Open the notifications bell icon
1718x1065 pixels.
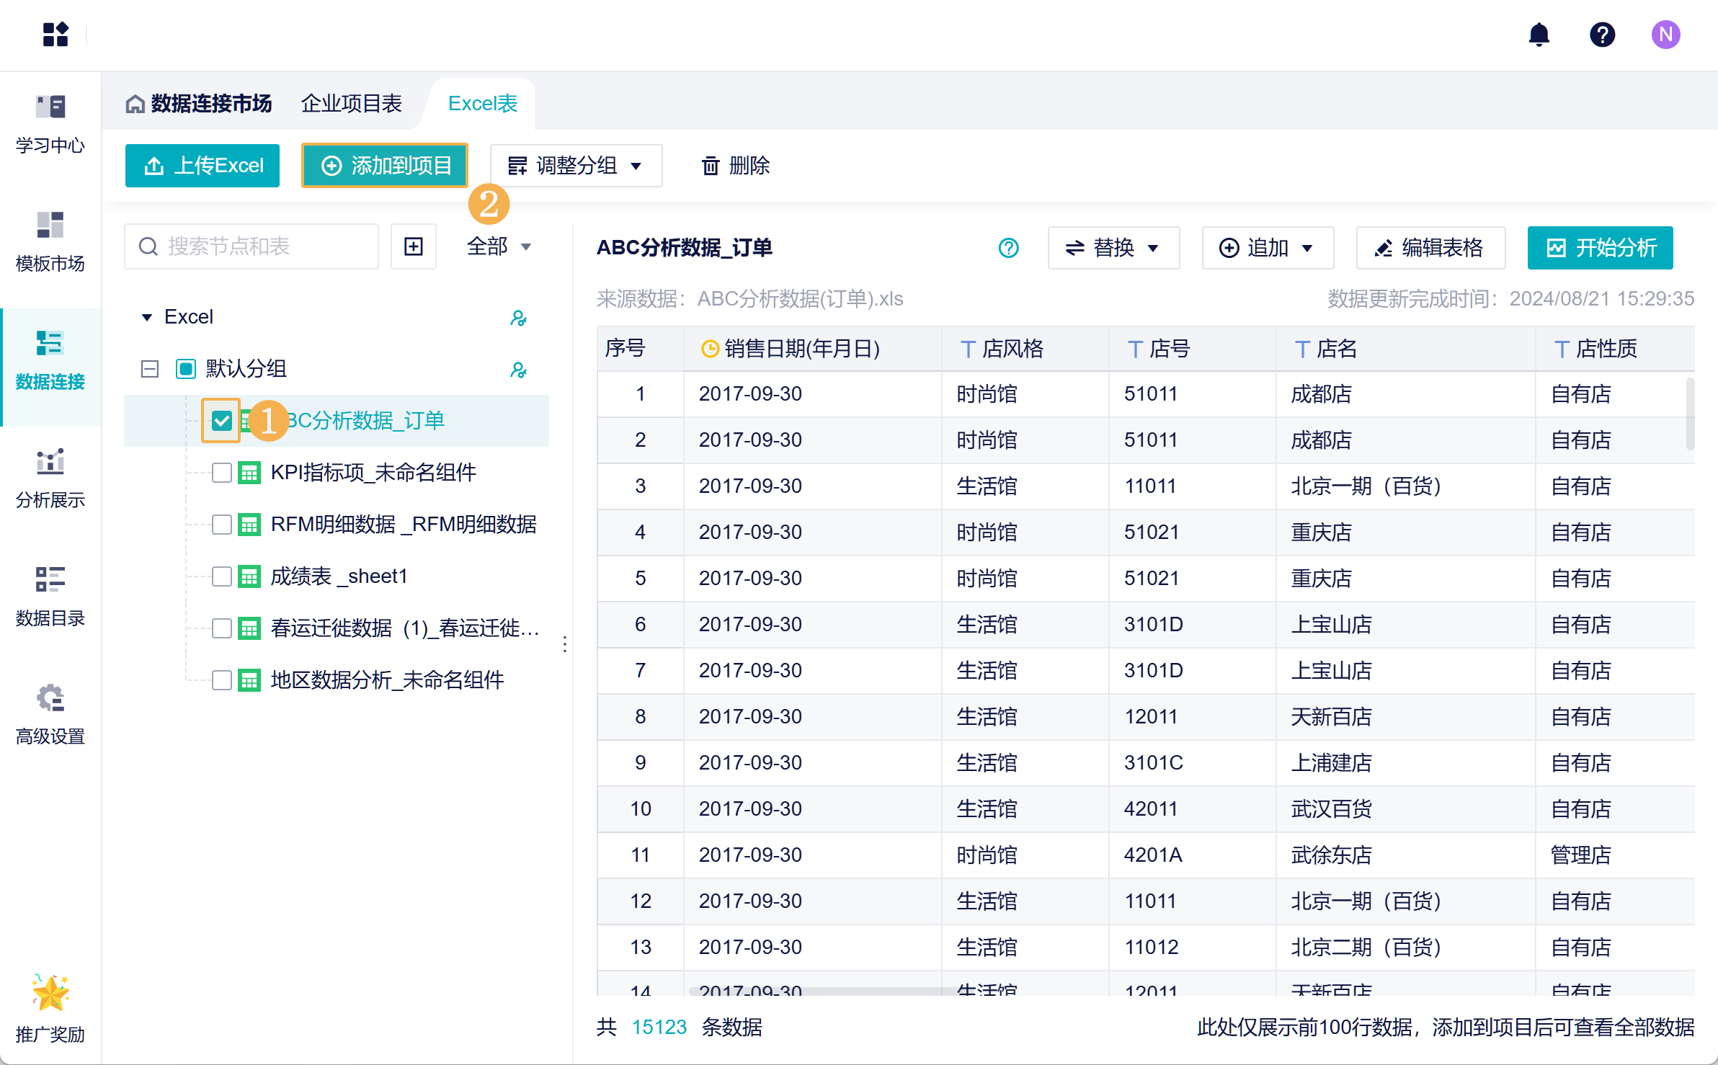click(1539, 35)
